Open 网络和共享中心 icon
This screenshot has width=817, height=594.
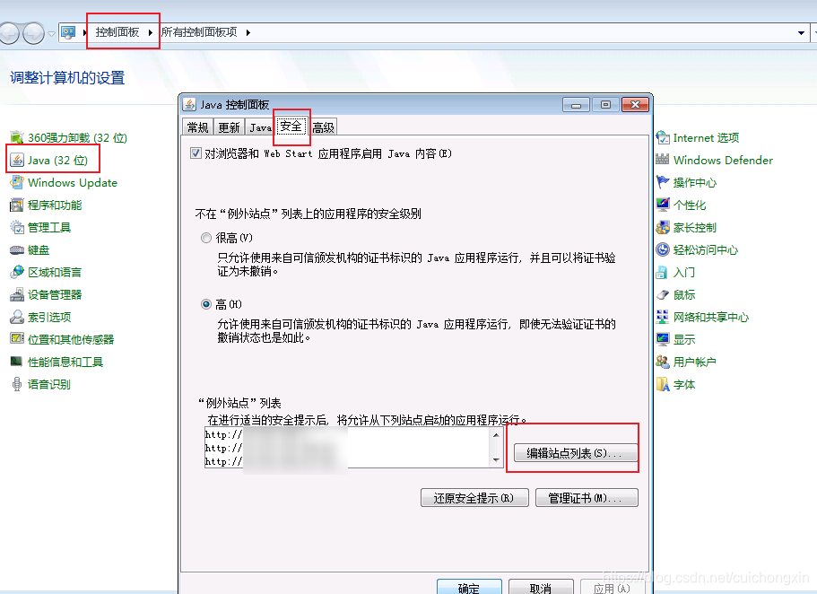[663, 317]
